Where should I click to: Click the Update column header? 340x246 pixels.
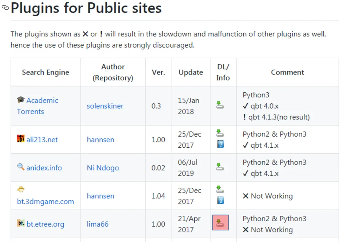[191, 72]
